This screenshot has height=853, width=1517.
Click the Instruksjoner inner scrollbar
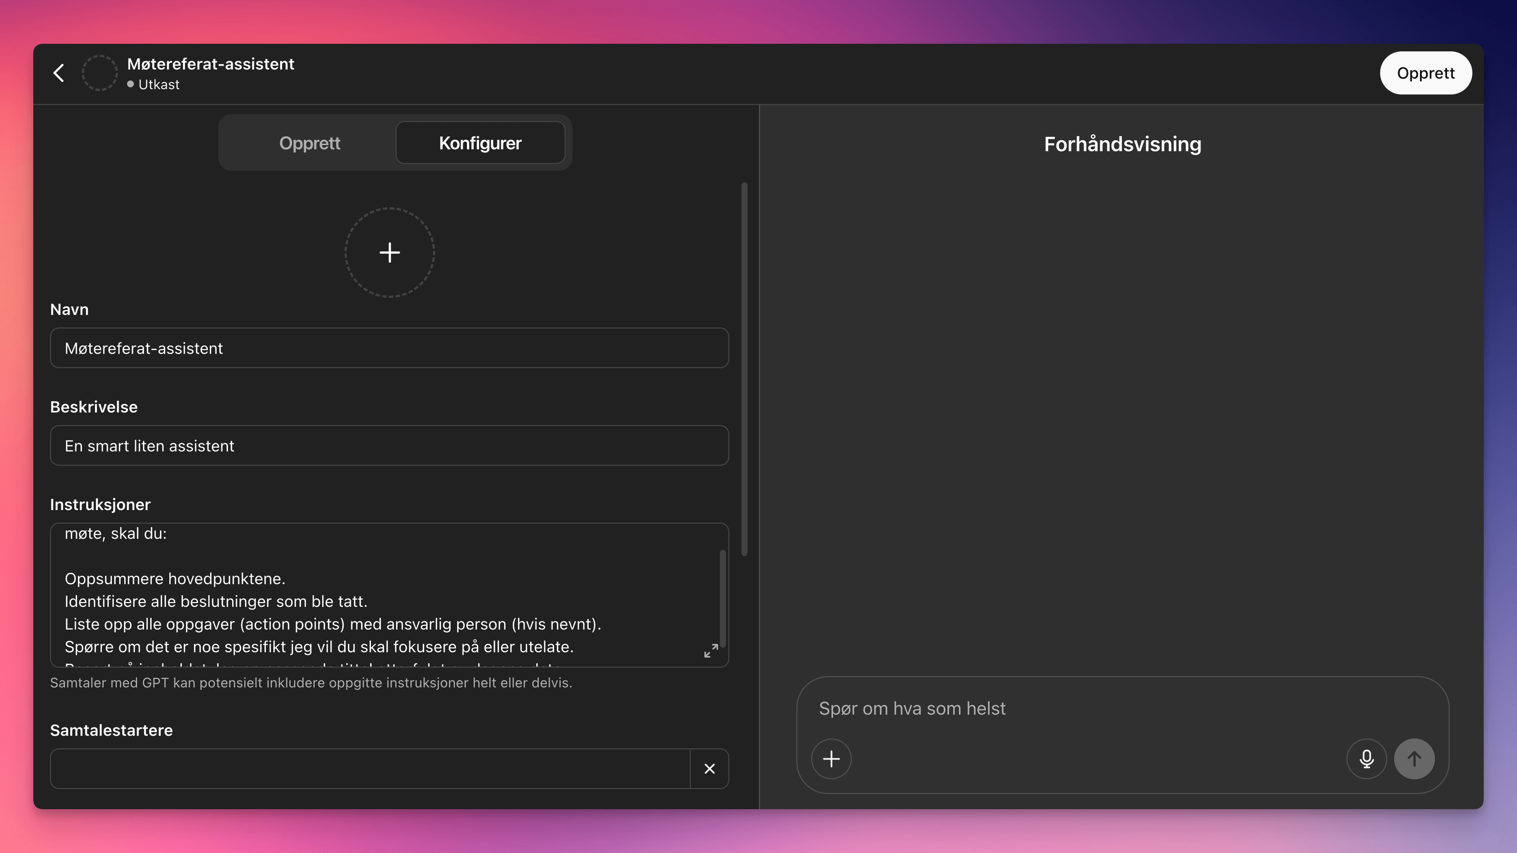(723, 599)
